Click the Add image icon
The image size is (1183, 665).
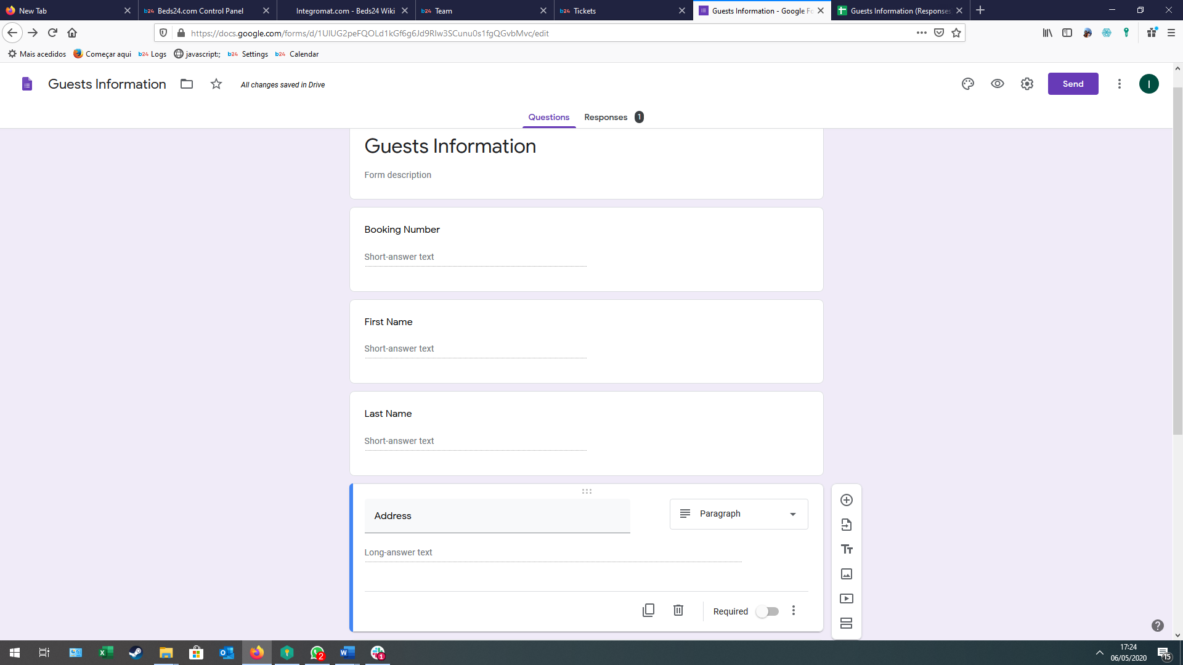pos(847,574)
